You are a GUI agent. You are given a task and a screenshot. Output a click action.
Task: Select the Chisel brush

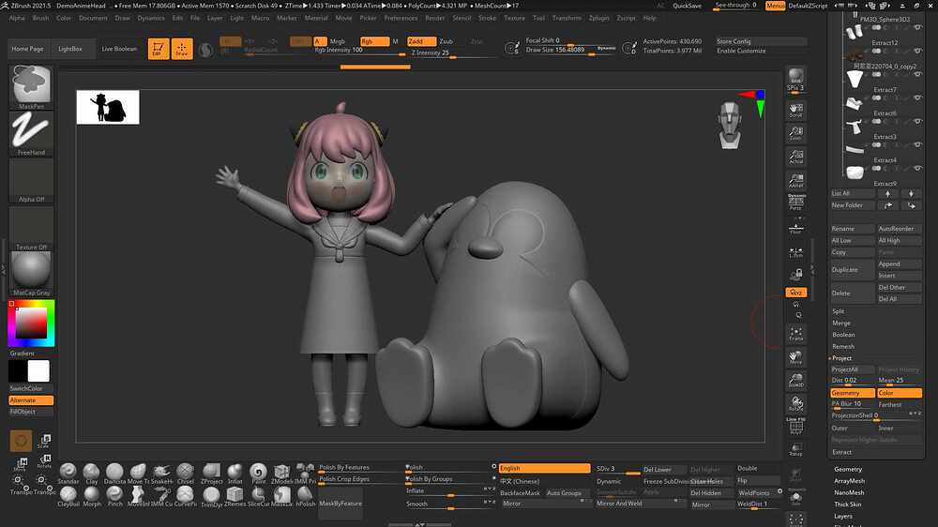coord(186,473)
